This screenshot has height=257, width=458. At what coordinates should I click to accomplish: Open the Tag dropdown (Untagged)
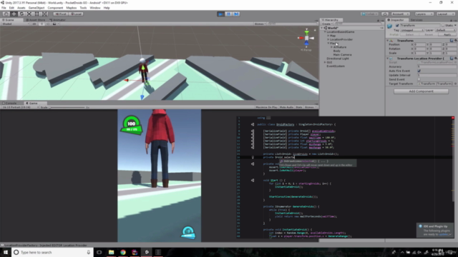[412, 30]
